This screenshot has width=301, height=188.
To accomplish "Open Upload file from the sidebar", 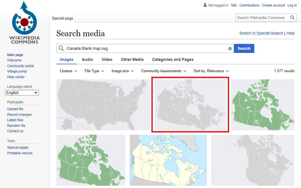I will (x=15, y=109).
